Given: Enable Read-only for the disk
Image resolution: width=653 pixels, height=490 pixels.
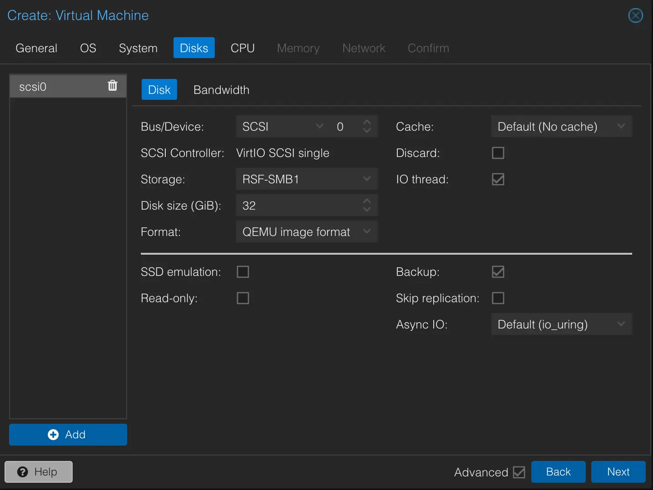Looking at the screenshot, I should (243, 298).
